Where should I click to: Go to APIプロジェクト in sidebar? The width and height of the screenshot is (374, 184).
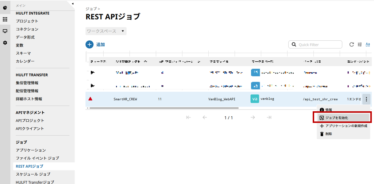click(x=30, y=120)
